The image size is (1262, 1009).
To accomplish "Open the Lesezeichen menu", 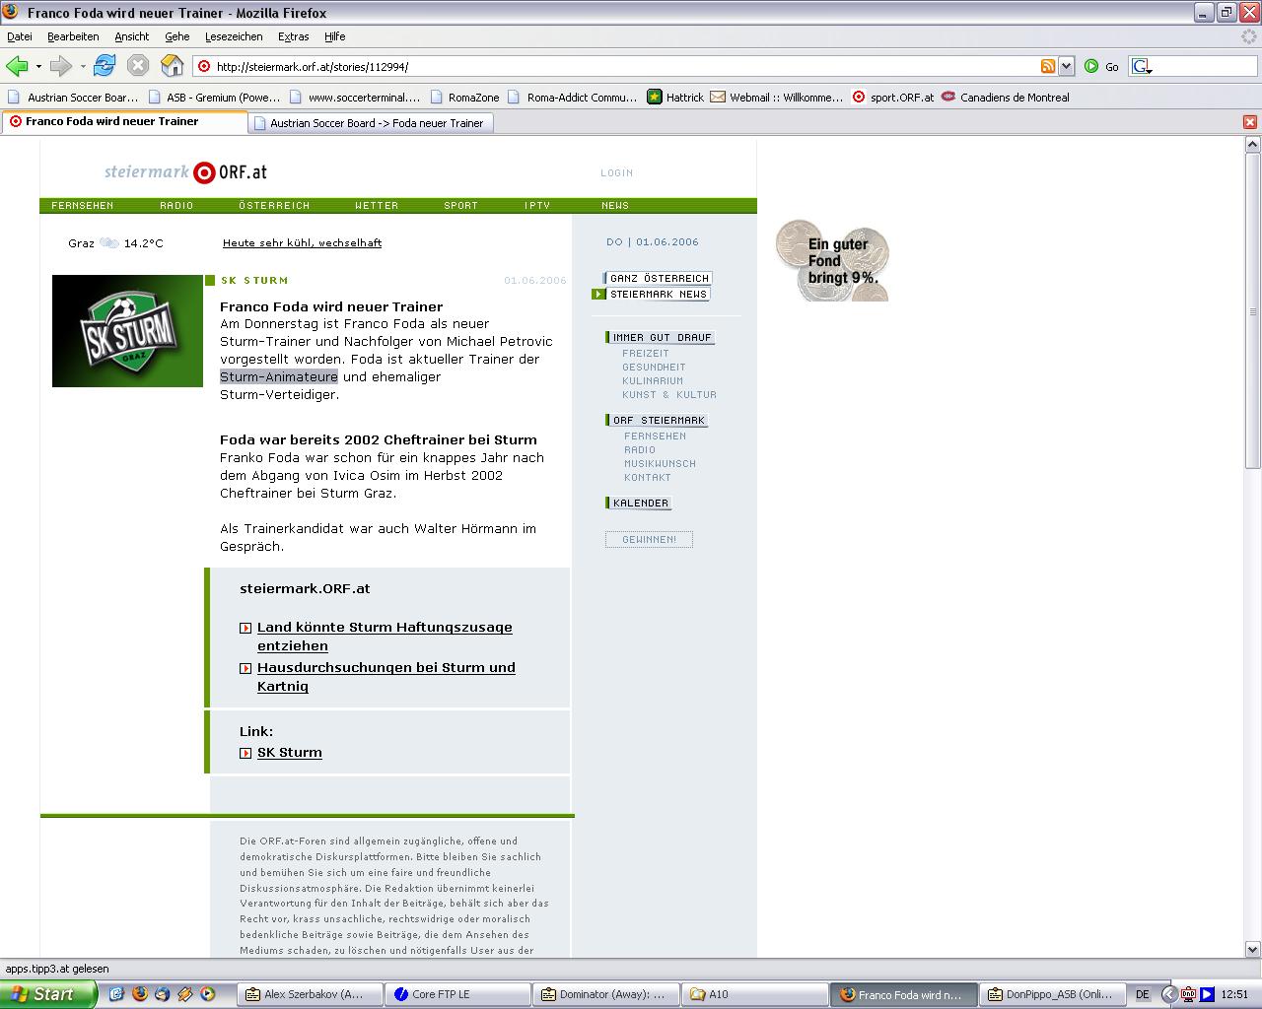I will pyautogui.click(x=234, y=36).
